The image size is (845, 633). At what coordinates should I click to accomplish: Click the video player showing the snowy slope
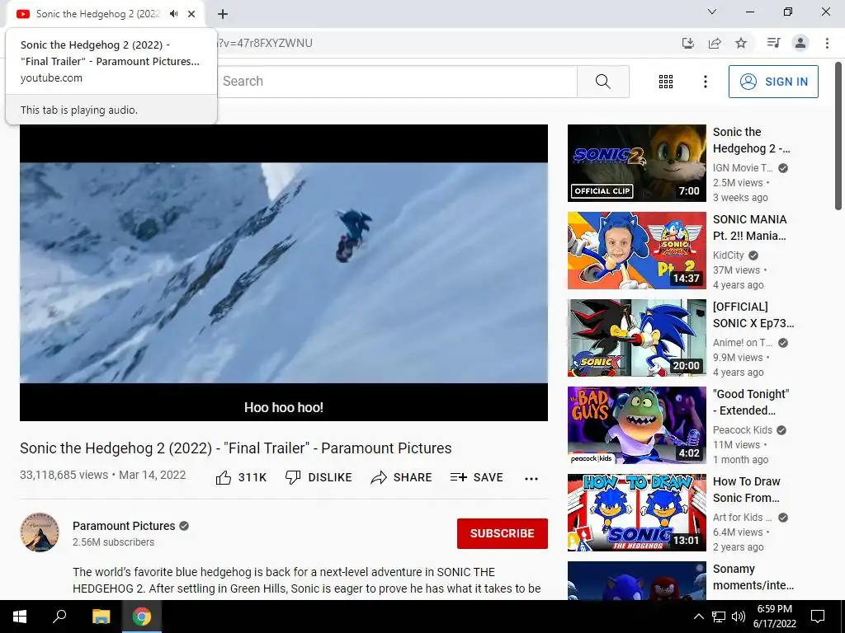click(284, 273)
